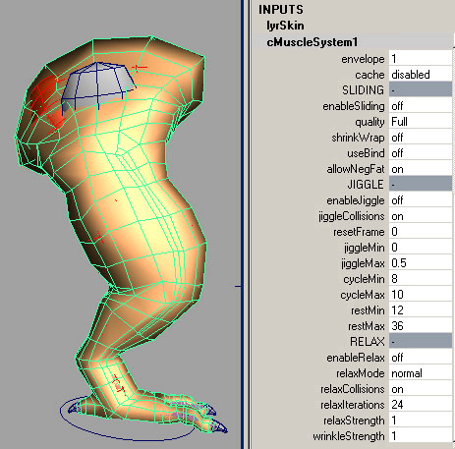Viewport: 455px width, 449px height.
Task: Open the relaxMode normal dropdown
Action: point(421,373)
